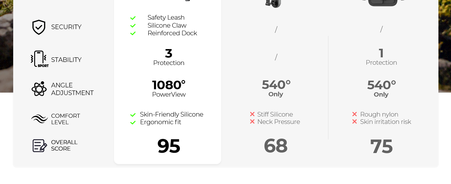Click the overall score 75
This screenshot has width=451, height=184.
381,147
